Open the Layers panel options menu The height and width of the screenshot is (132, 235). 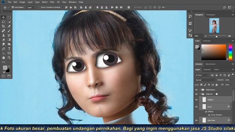click(x=233, y=70)
